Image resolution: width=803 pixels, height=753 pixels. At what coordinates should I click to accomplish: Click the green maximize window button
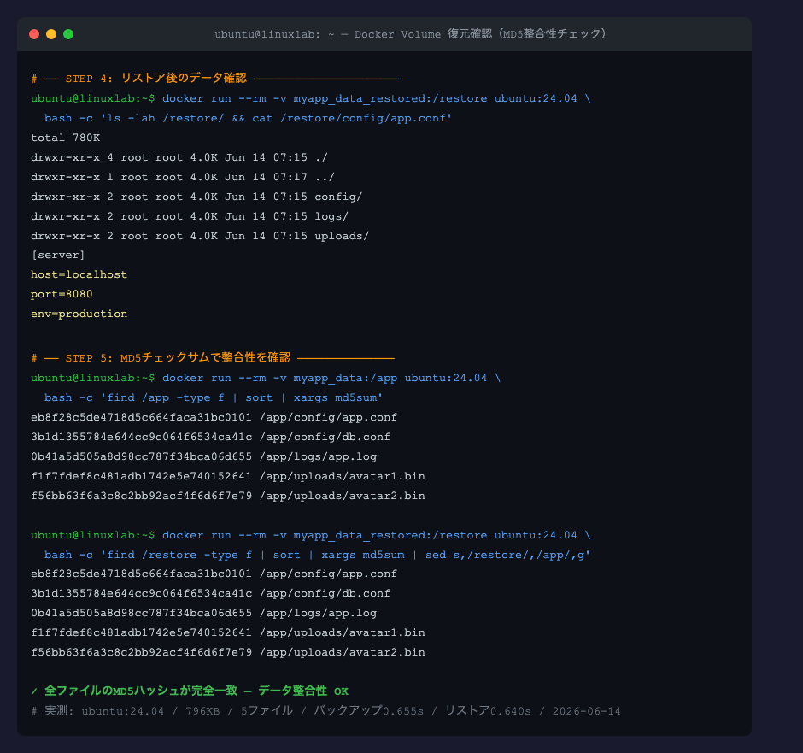(x=68, y=34)
